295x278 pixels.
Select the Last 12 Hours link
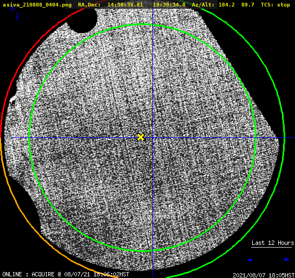[273, 243]
